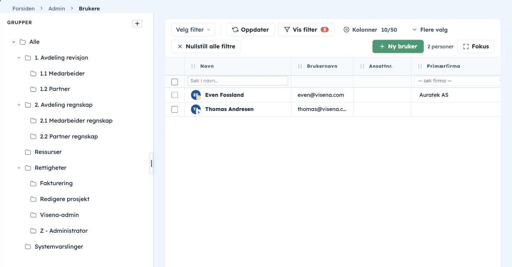Open Admin in the breadcrumb
The height and width of the screenshot is (267, 512).
click(57, 8)
